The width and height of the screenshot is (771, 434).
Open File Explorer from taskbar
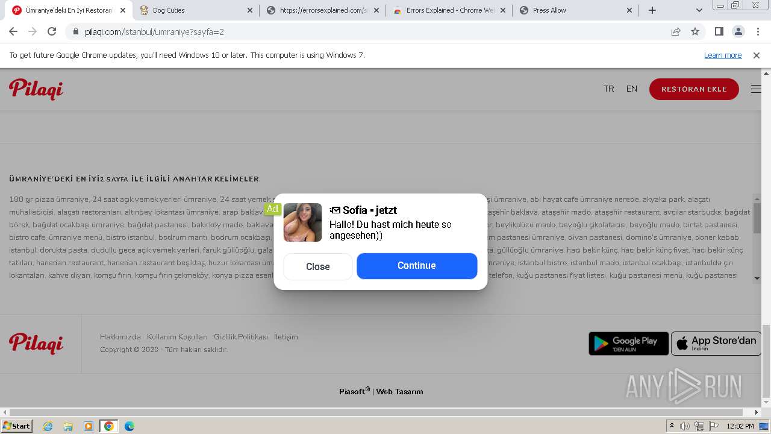tap(68, 426)
